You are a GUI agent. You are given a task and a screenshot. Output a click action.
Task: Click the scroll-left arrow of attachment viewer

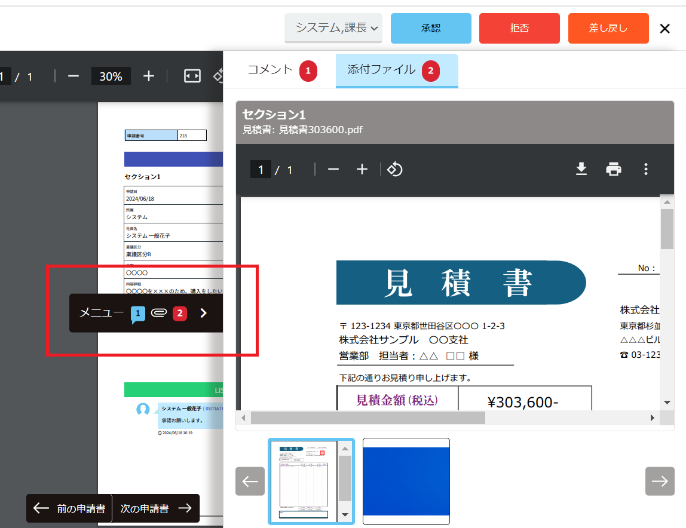(x=243, y=418)
